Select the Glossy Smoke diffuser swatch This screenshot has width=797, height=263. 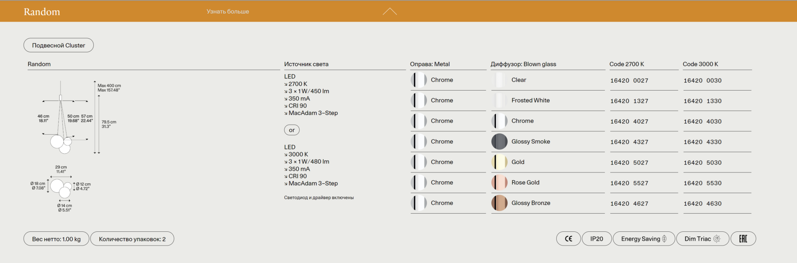(499, 142)
